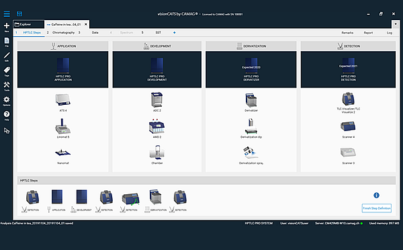The image size is (403, 250).
Task: Click the server connection status indicator
Action: [x=361, y=223]
